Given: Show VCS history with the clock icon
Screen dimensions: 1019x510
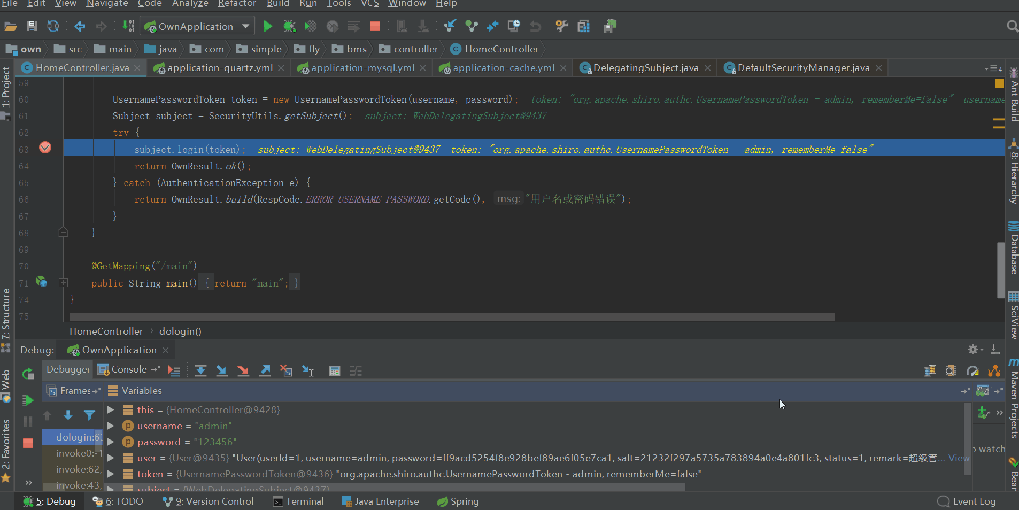Looking at the screenshot, I should coord(514,26).
